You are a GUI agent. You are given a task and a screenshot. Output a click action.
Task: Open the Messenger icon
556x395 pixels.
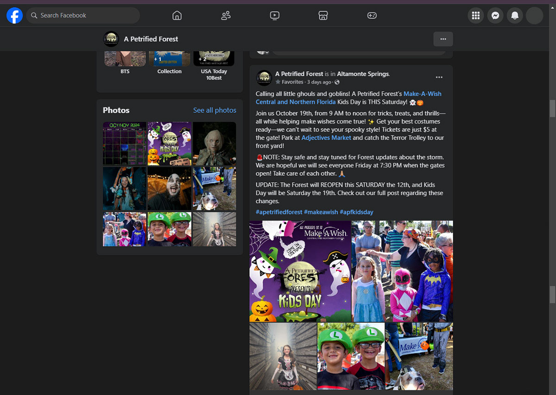point(495,15)
